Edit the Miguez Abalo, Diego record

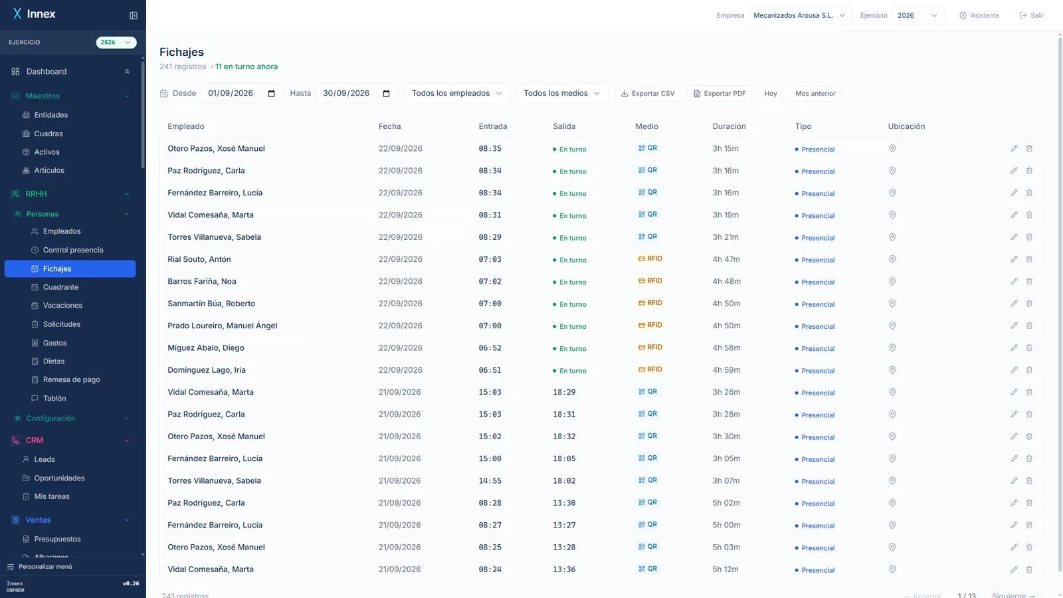pyautogui.click(x=1014, y=348)
